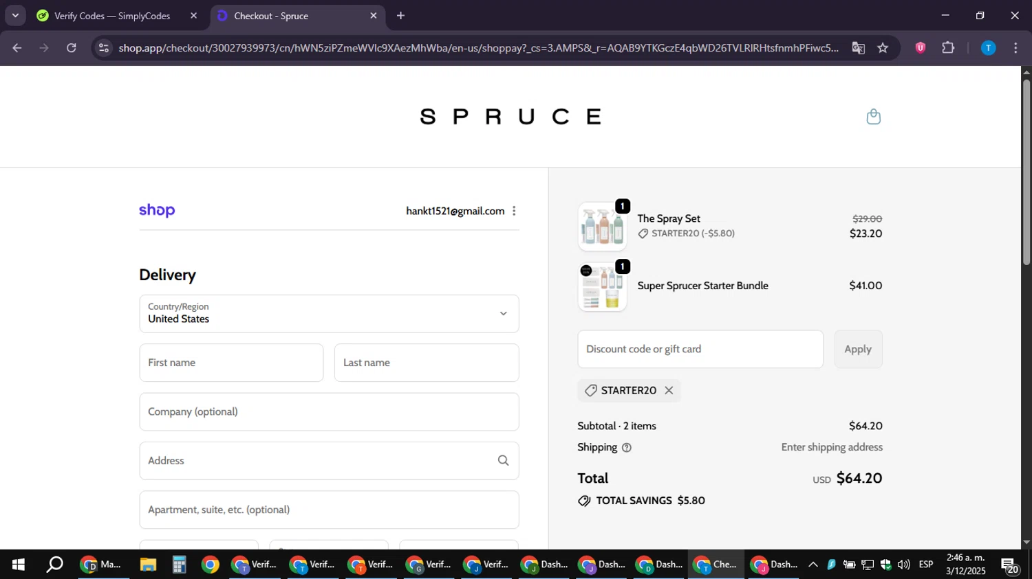Open a new browser tab

(x=400, y=16)
